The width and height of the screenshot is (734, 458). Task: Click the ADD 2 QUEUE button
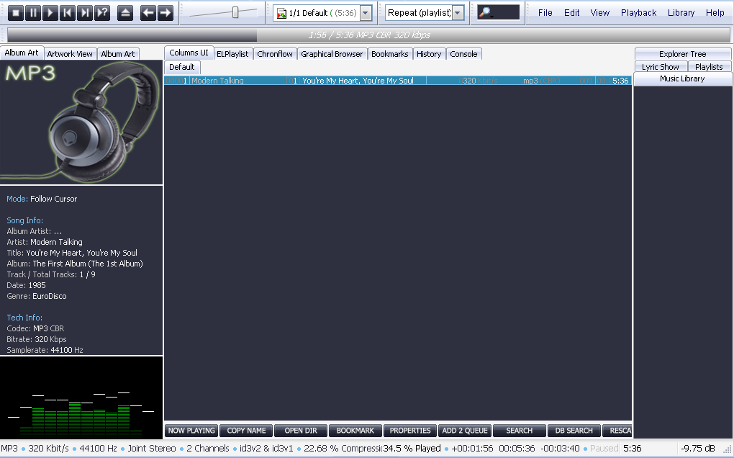coord(465,431)
